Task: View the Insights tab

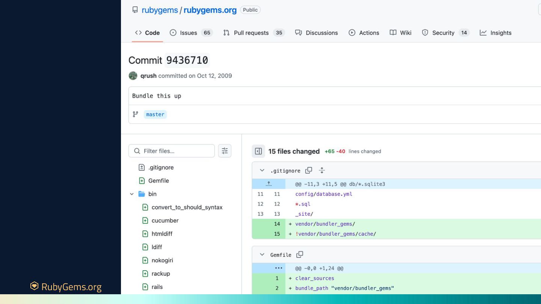Action: [x=496, y=33]
